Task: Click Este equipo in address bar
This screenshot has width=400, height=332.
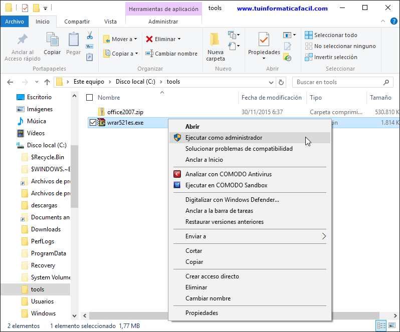Action: point(89,82)
